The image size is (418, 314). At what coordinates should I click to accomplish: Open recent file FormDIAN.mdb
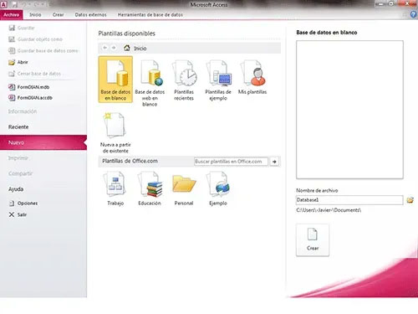pos(29,87)
